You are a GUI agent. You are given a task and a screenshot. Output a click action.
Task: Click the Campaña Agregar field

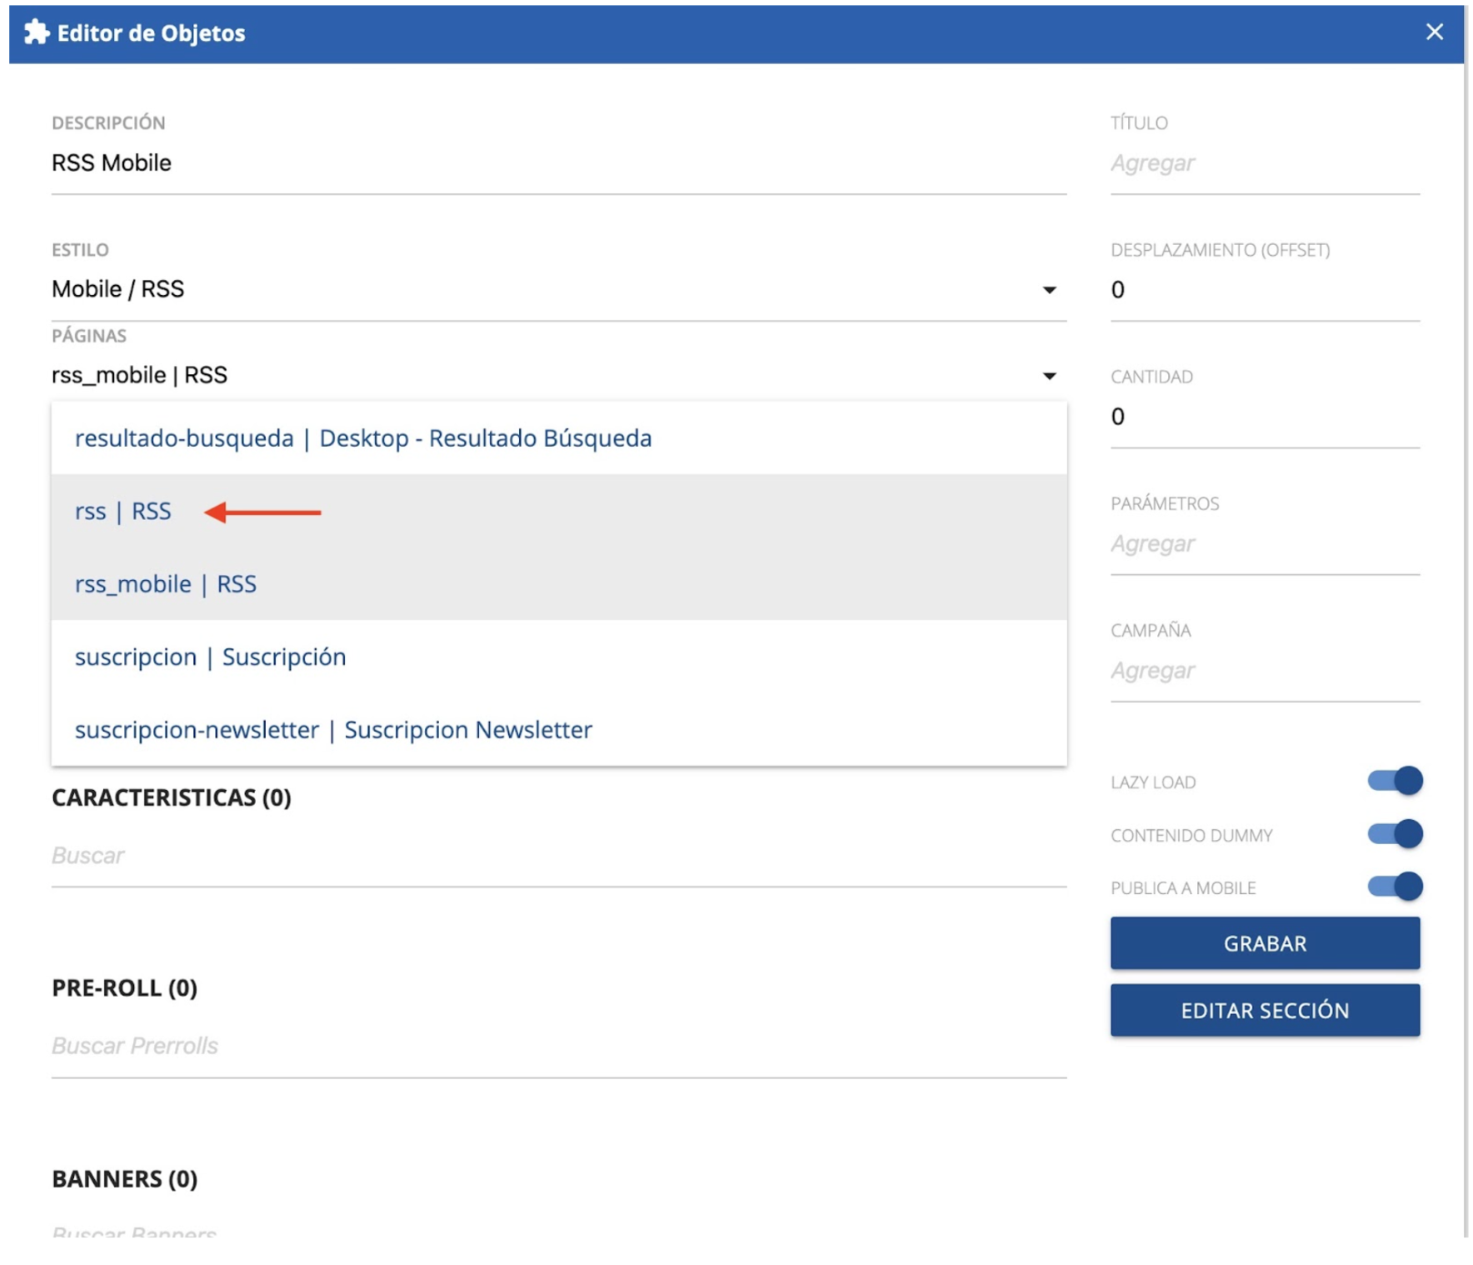[1265, 670]
